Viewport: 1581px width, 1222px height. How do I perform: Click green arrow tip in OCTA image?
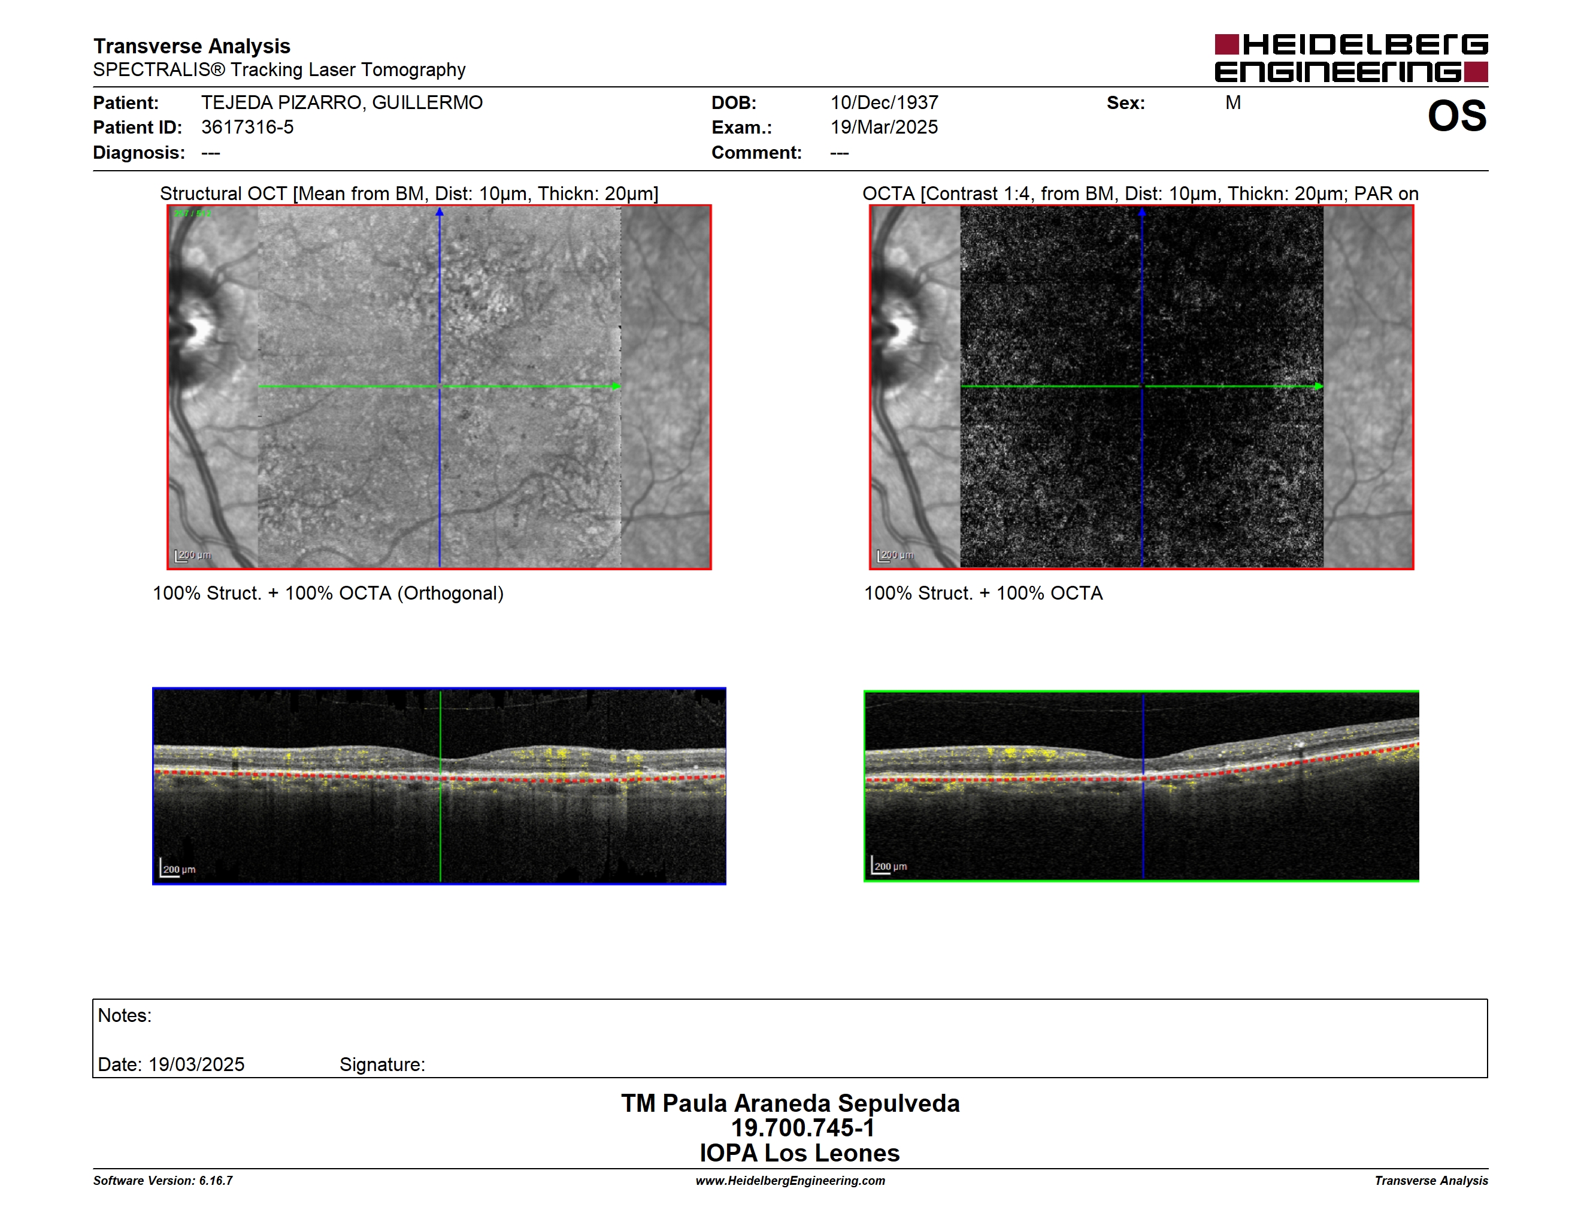1319,386
